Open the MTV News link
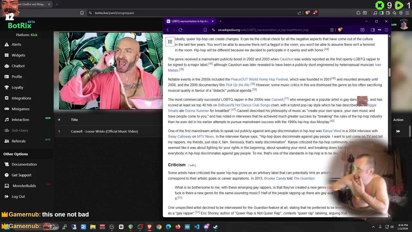412x232 pixels. pos(205,137)
